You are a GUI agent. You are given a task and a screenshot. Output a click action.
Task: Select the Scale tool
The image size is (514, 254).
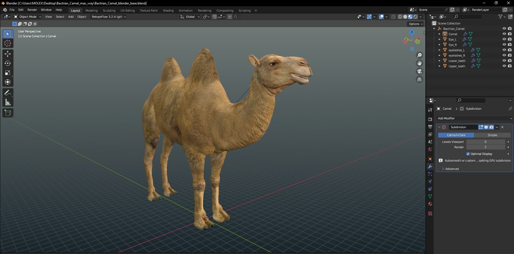click(x=7, y=73)
